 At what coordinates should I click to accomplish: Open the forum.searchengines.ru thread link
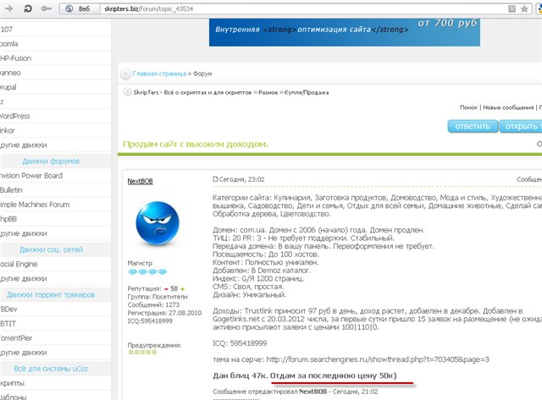378,359
